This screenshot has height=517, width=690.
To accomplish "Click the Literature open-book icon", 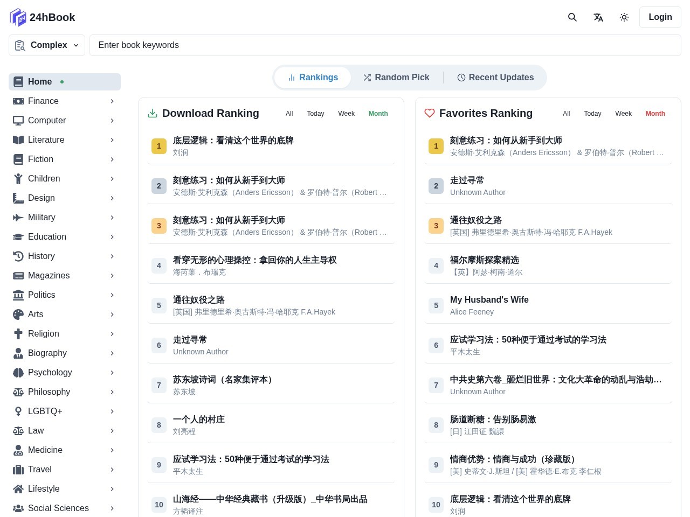I will pyautogui.click(x=18, y=140).
